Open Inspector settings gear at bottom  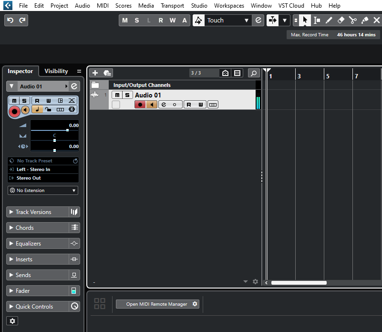12,321
